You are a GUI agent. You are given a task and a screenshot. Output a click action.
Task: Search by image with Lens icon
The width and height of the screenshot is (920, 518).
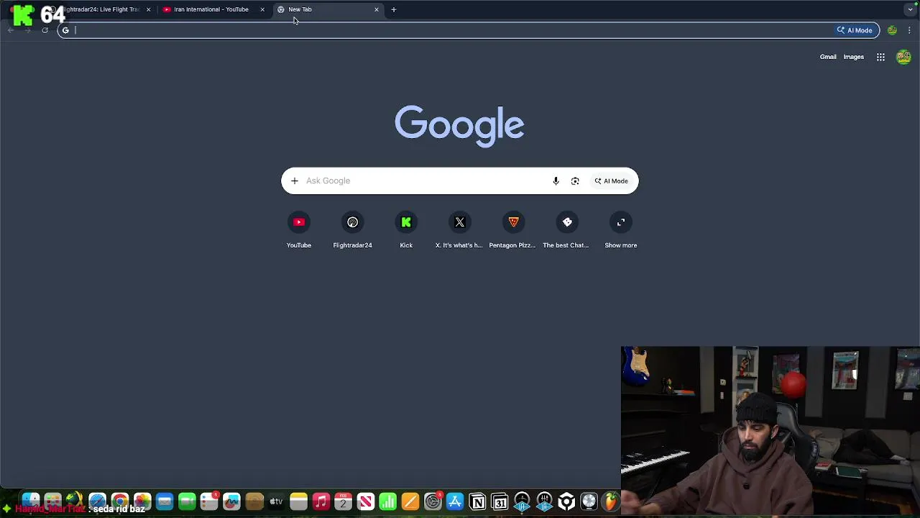(x=575, y=181)
